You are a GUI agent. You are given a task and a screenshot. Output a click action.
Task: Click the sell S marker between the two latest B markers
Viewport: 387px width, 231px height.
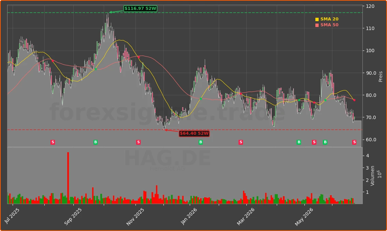[x=314, y=142]
